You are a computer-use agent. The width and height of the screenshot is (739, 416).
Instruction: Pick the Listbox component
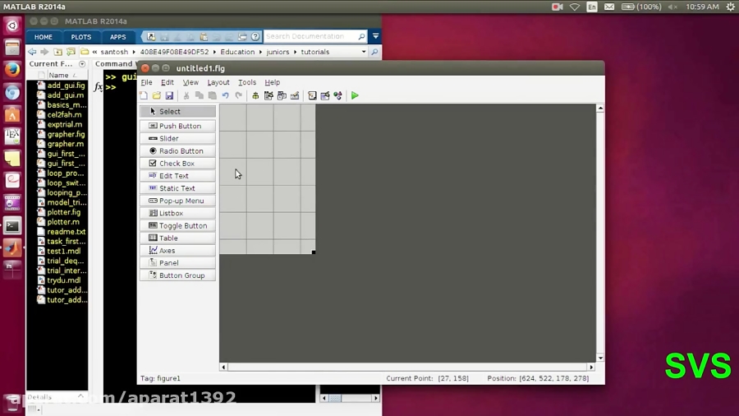click(x=177, y=213)
